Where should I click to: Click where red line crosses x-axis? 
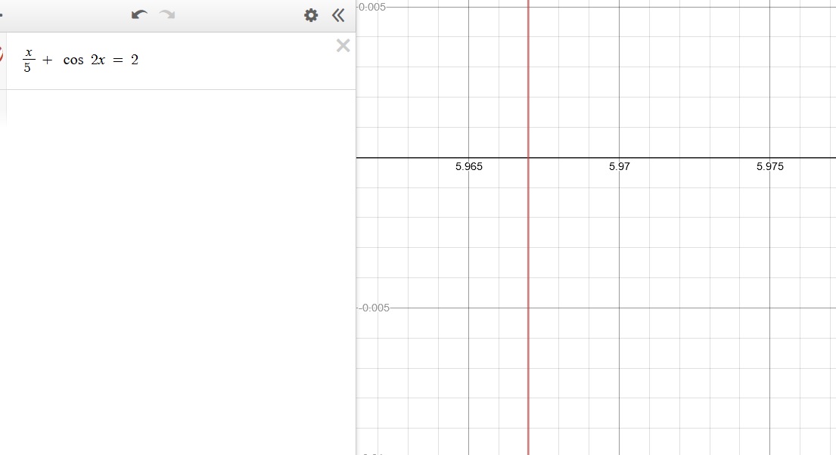coord(528,158)
